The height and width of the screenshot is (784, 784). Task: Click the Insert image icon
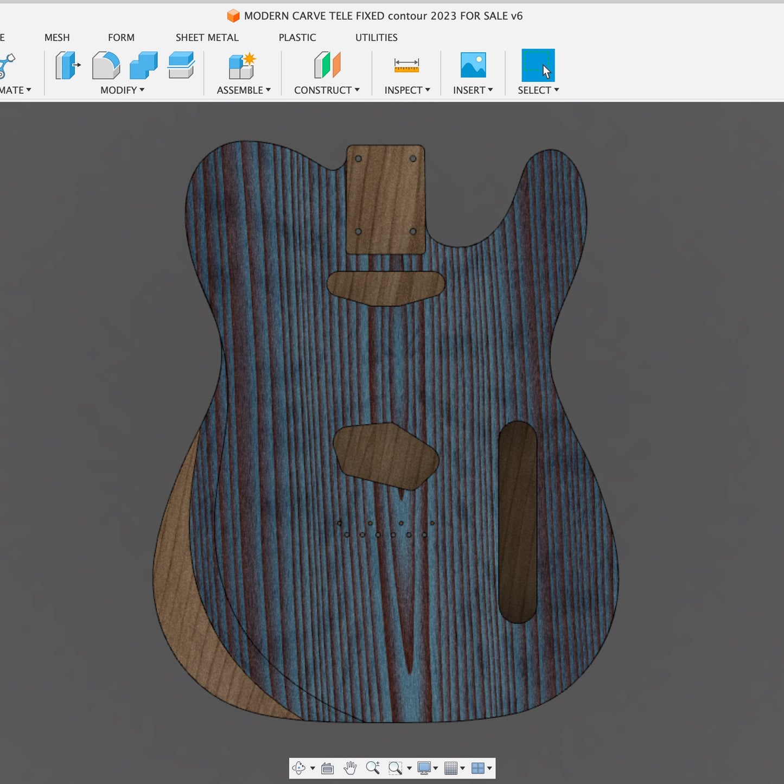(x=473, y=66)
